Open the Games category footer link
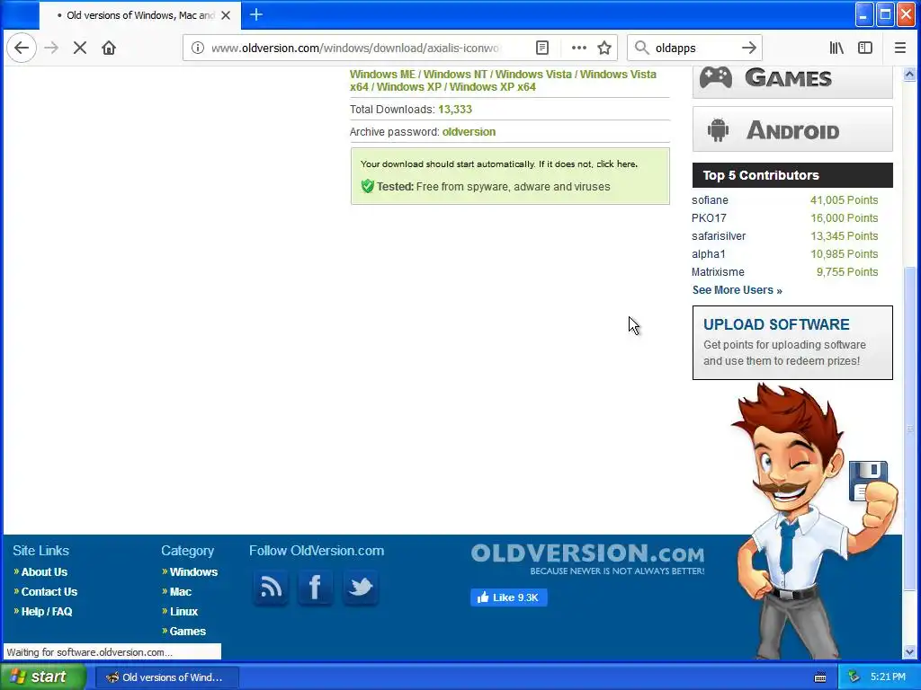This screenshot has height=690, width=921. coord(187,632)
